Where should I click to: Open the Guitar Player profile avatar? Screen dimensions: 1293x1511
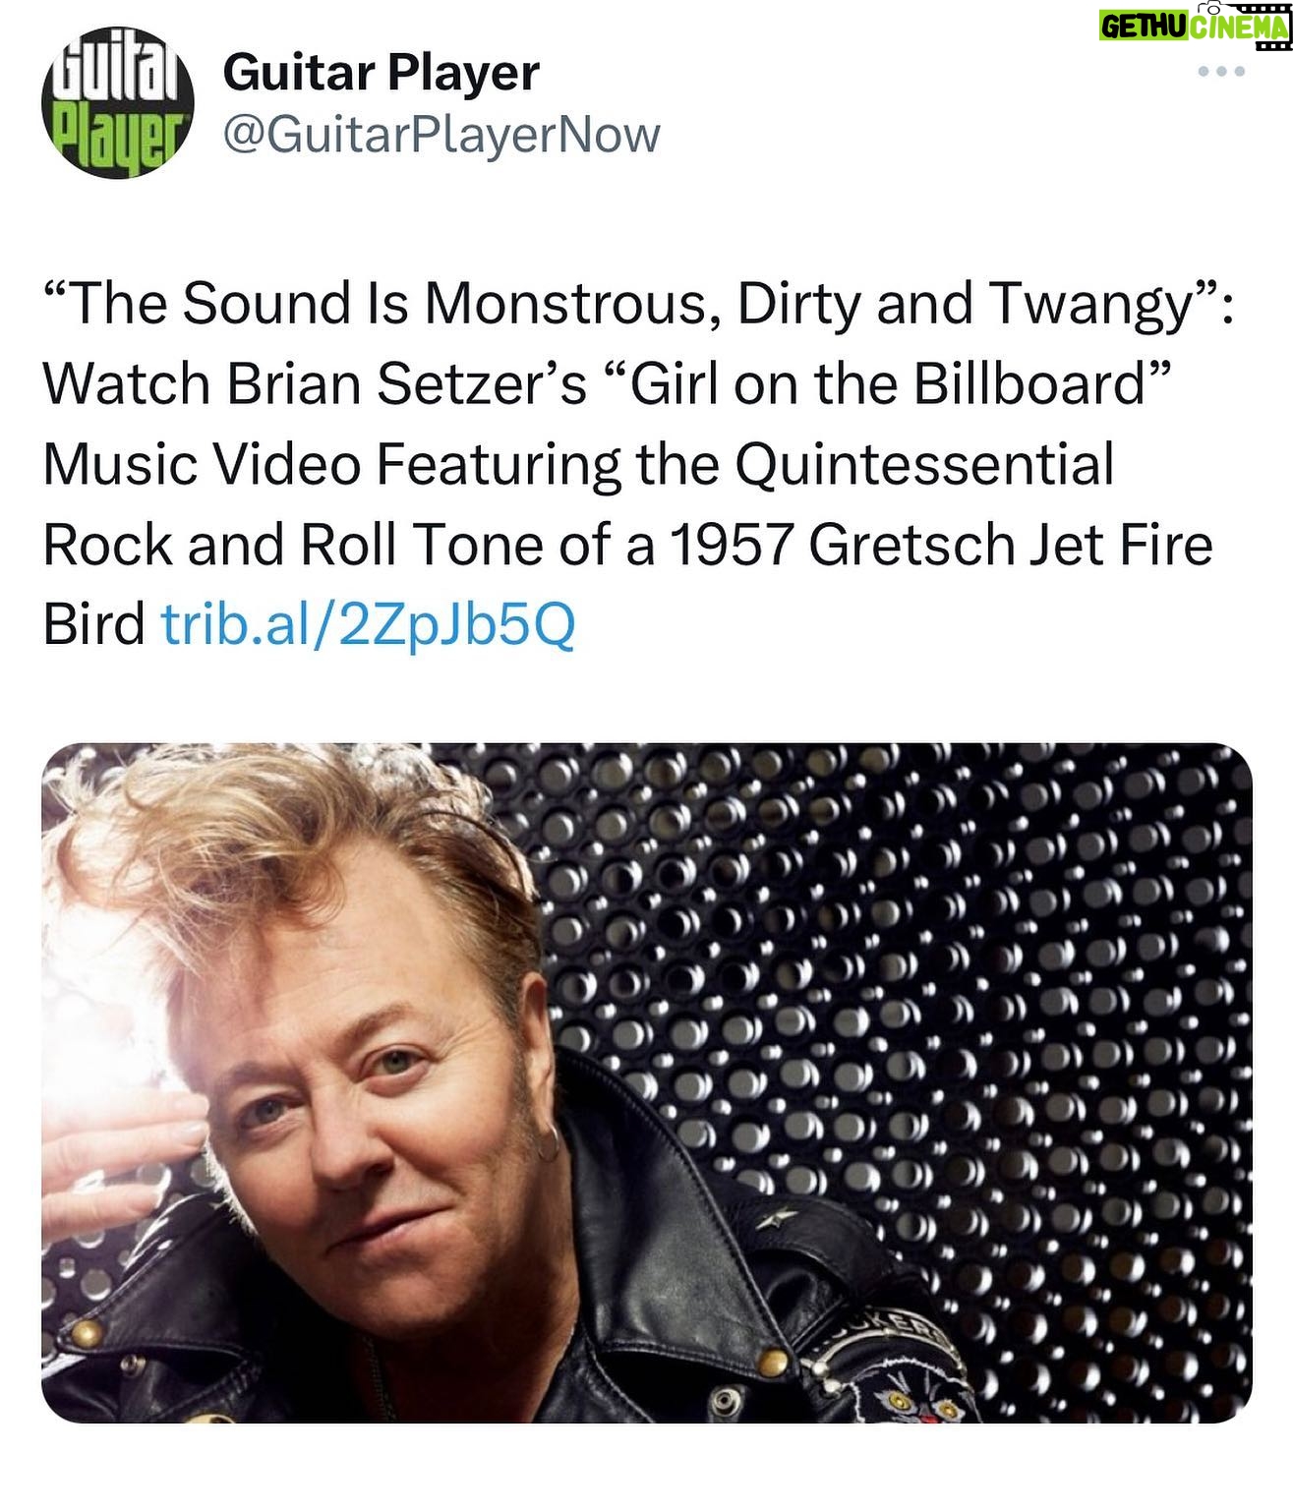[x=117, y=102]
